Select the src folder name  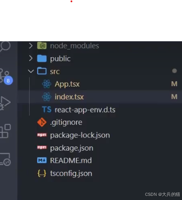tap(55, 72)
